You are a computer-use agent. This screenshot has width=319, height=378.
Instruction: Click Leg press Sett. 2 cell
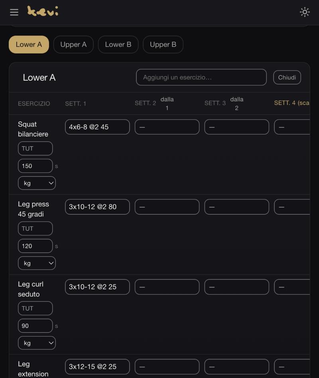click(x=167, y=207)
